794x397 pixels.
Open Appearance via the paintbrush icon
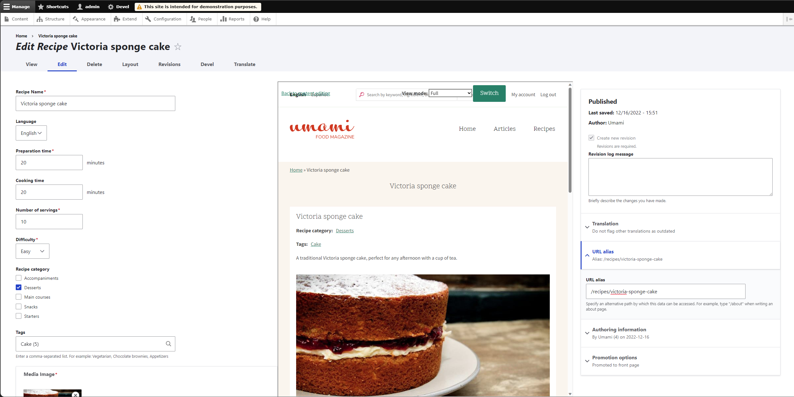coord(89,19)
